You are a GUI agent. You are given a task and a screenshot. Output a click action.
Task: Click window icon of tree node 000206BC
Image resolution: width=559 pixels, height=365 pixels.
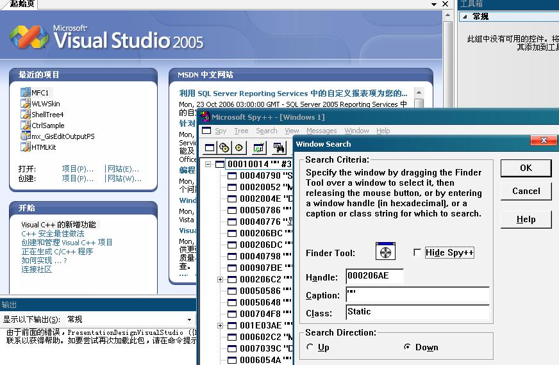point(232,233)
